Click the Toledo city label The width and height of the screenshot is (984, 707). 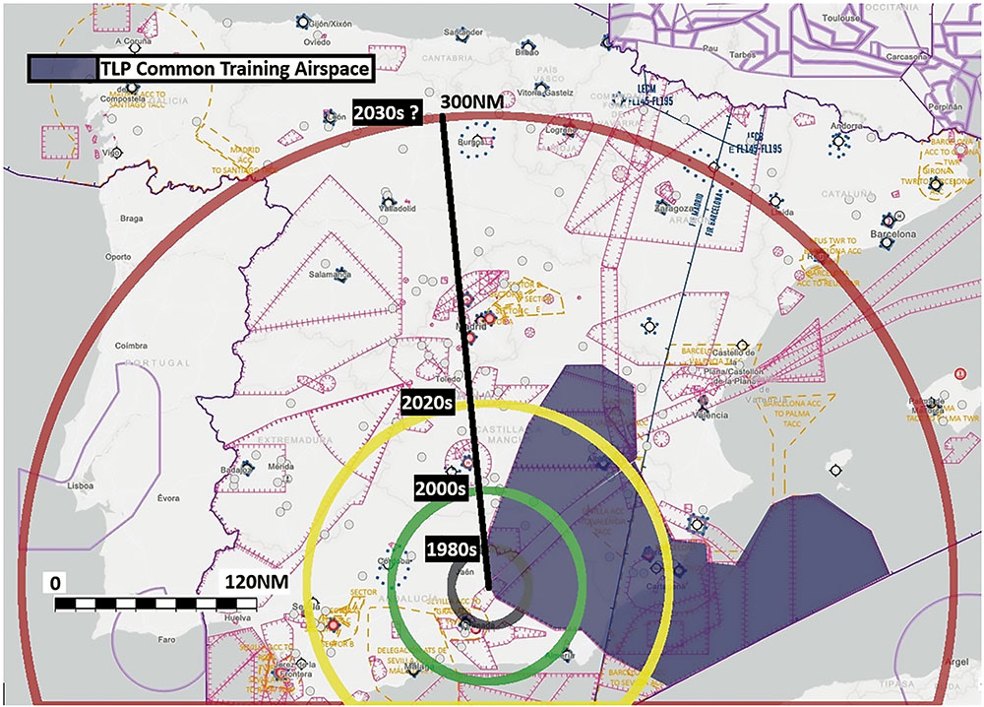click(x=449, y=379)
